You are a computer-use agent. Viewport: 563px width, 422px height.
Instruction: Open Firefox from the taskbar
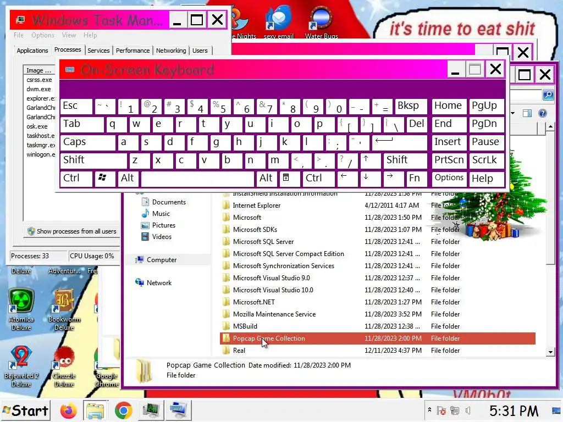[x=68, y=410]
